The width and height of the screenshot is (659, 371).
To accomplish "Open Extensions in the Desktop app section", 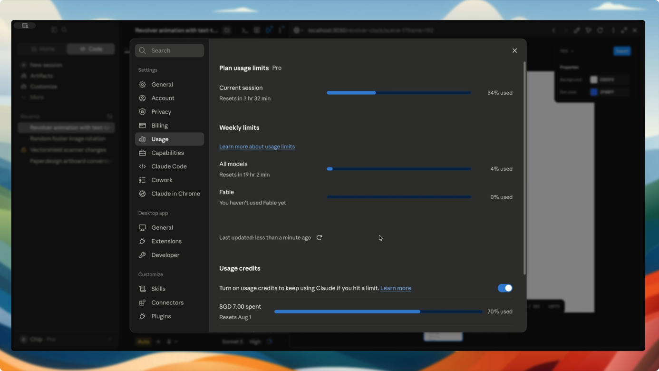I will [169, 241].
